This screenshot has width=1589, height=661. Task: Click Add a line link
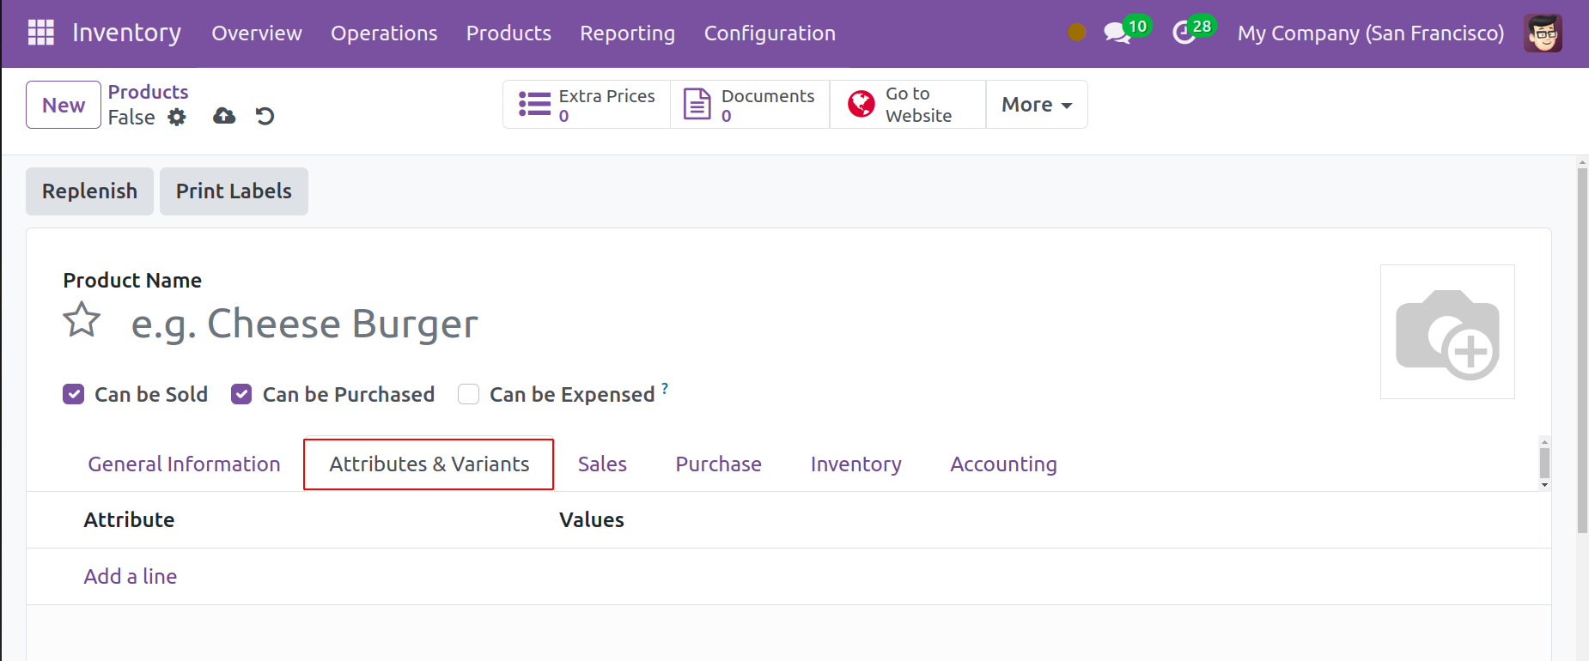coord(131,577)
